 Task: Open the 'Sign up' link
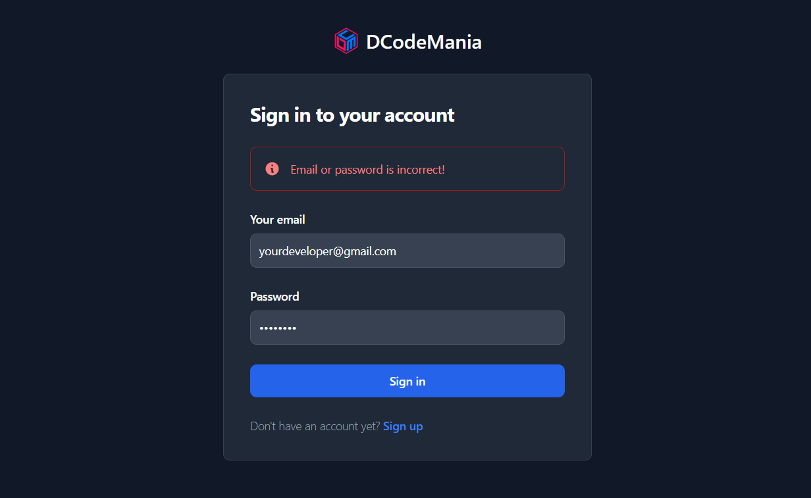coord(403,426)
